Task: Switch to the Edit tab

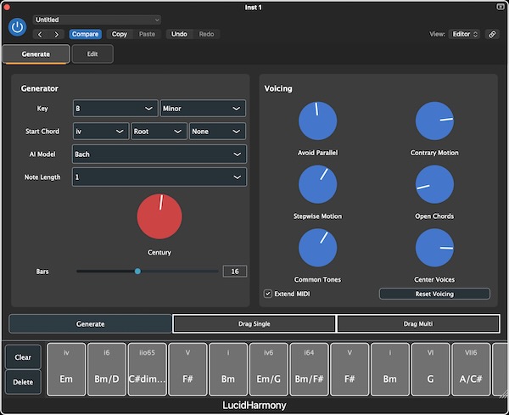Action: point(92,54)
